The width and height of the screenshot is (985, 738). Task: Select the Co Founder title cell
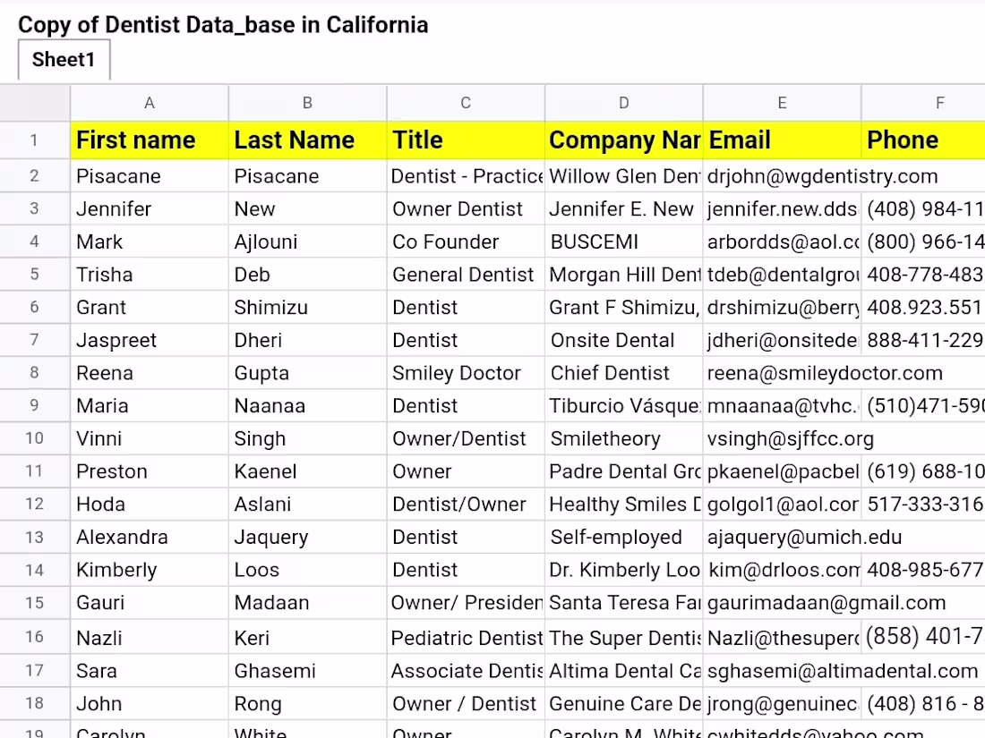pos(465,242)
